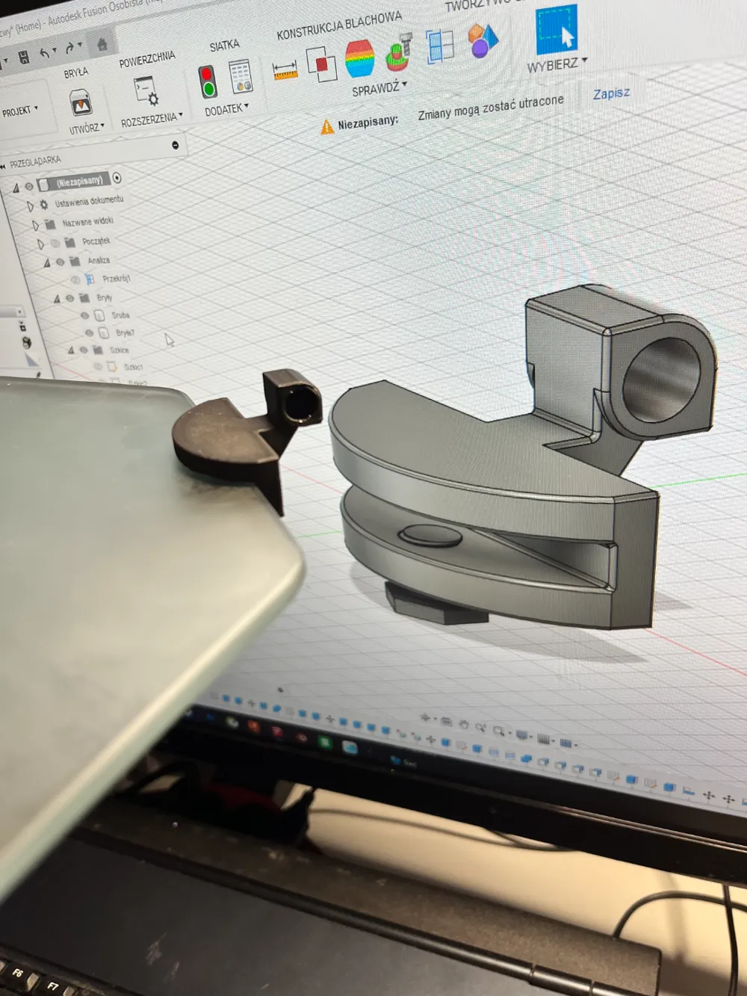This screenshot has height=996, width=747.
Task: Click the display settings monitor icon
Action: [522, 736]
